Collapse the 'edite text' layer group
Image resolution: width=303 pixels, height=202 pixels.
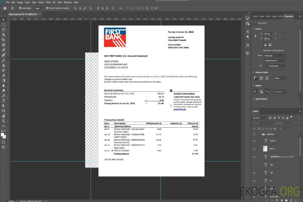[x=261, y=134]
